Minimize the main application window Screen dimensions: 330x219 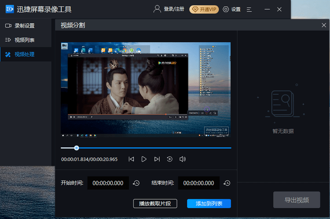[x=267, y=9]
